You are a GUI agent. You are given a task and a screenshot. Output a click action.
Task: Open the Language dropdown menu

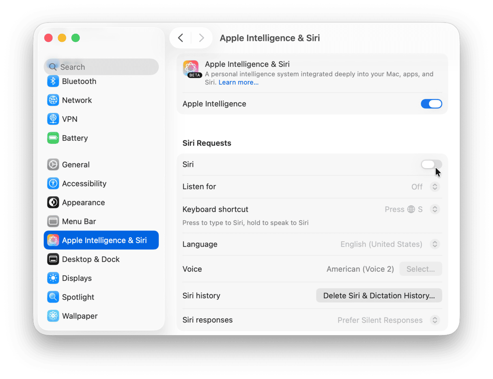point(435,245)
